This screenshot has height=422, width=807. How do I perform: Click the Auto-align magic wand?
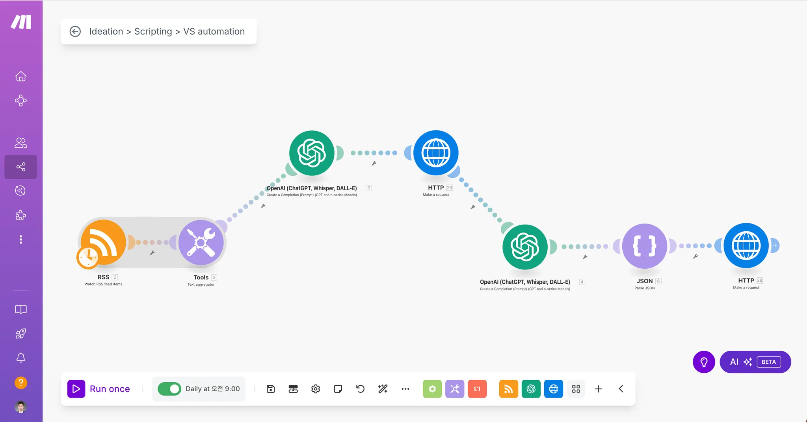click(383, 389)
